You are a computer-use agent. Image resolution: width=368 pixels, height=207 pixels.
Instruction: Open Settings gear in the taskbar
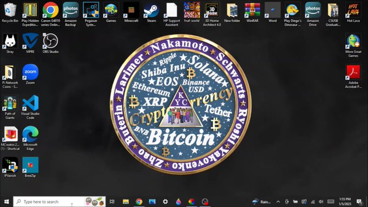coord(165,202)
